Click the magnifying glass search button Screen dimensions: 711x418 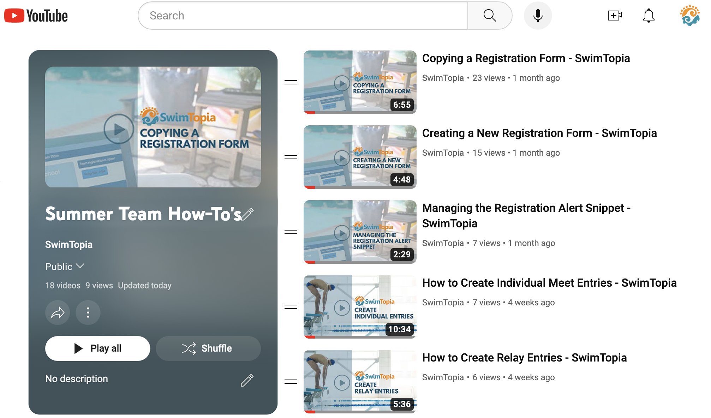click(489, 16)
